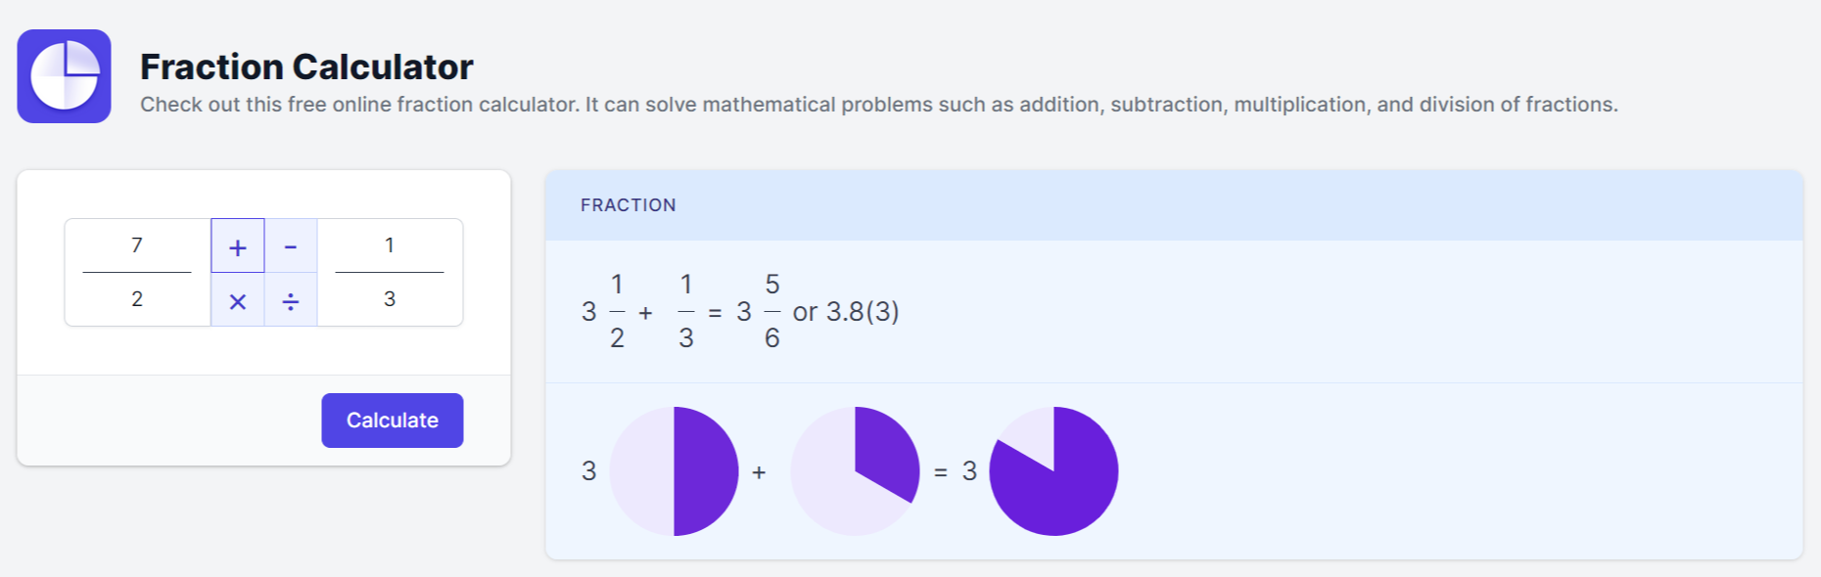1821x577 pixels.
Task: Click the multiply operator color highlight
Action: tap(237, 301)
